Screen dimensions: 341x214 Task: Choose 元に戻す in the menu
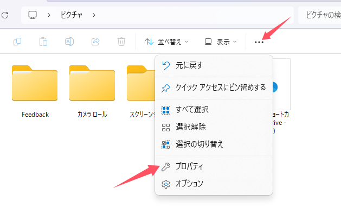214,65
